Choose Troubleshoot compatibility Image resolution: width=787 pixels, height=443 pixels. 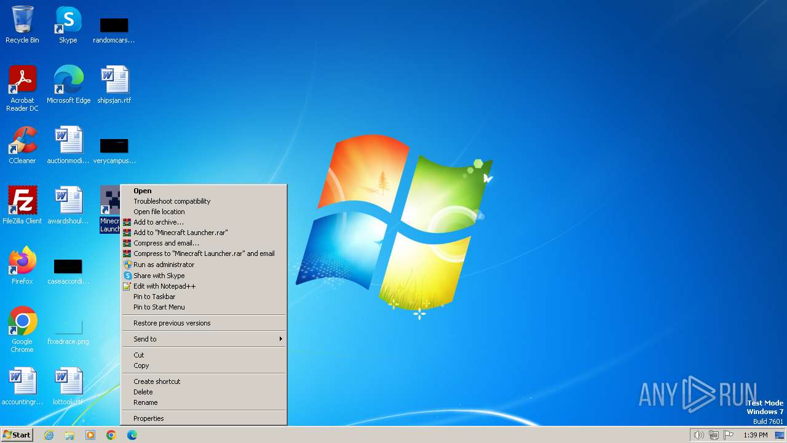(x=204, y=201)
